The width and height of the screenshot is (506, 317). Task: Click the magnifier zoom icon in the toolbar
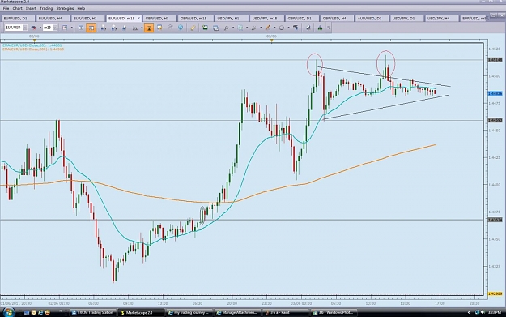click(x=227, y=28)
